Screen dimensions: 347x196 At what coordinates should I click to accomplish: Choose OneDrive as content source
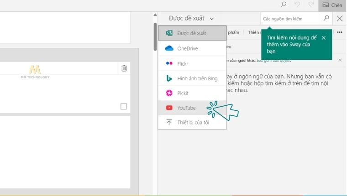192,48
